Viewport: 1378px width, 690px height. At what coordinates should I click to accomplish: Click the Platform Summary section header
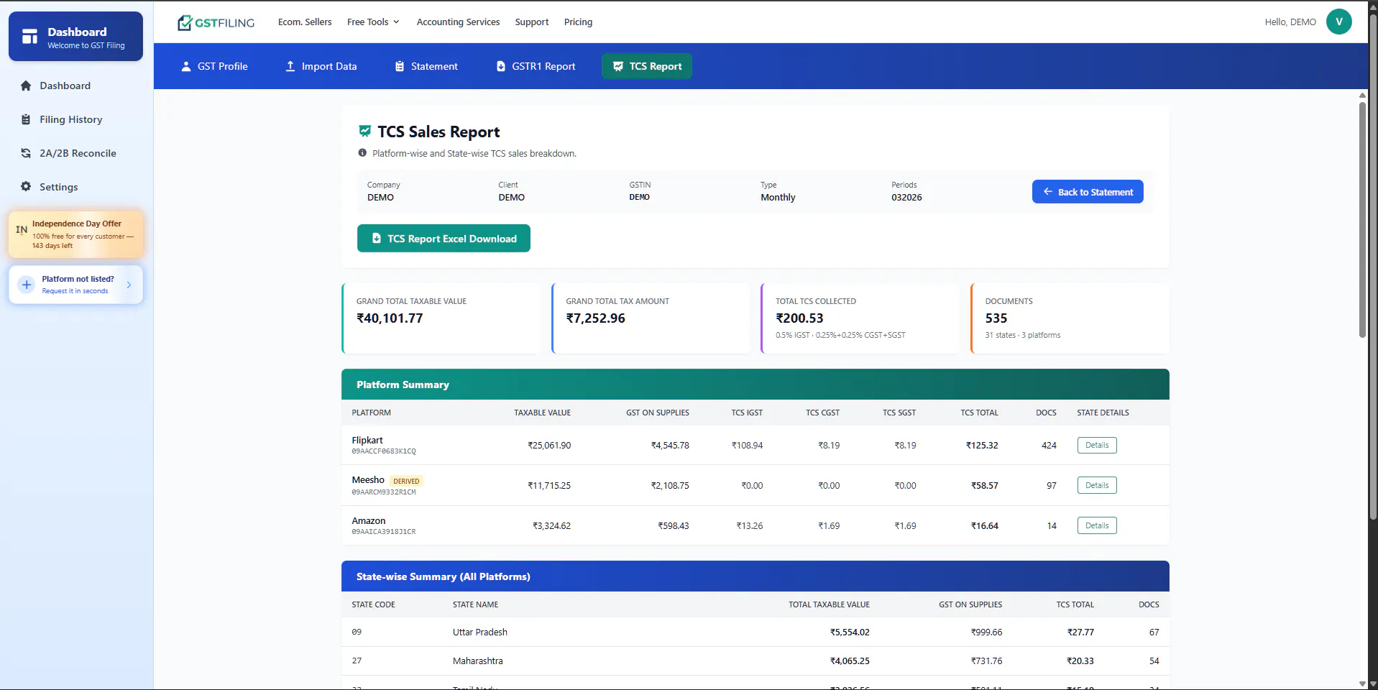(755, 385)
